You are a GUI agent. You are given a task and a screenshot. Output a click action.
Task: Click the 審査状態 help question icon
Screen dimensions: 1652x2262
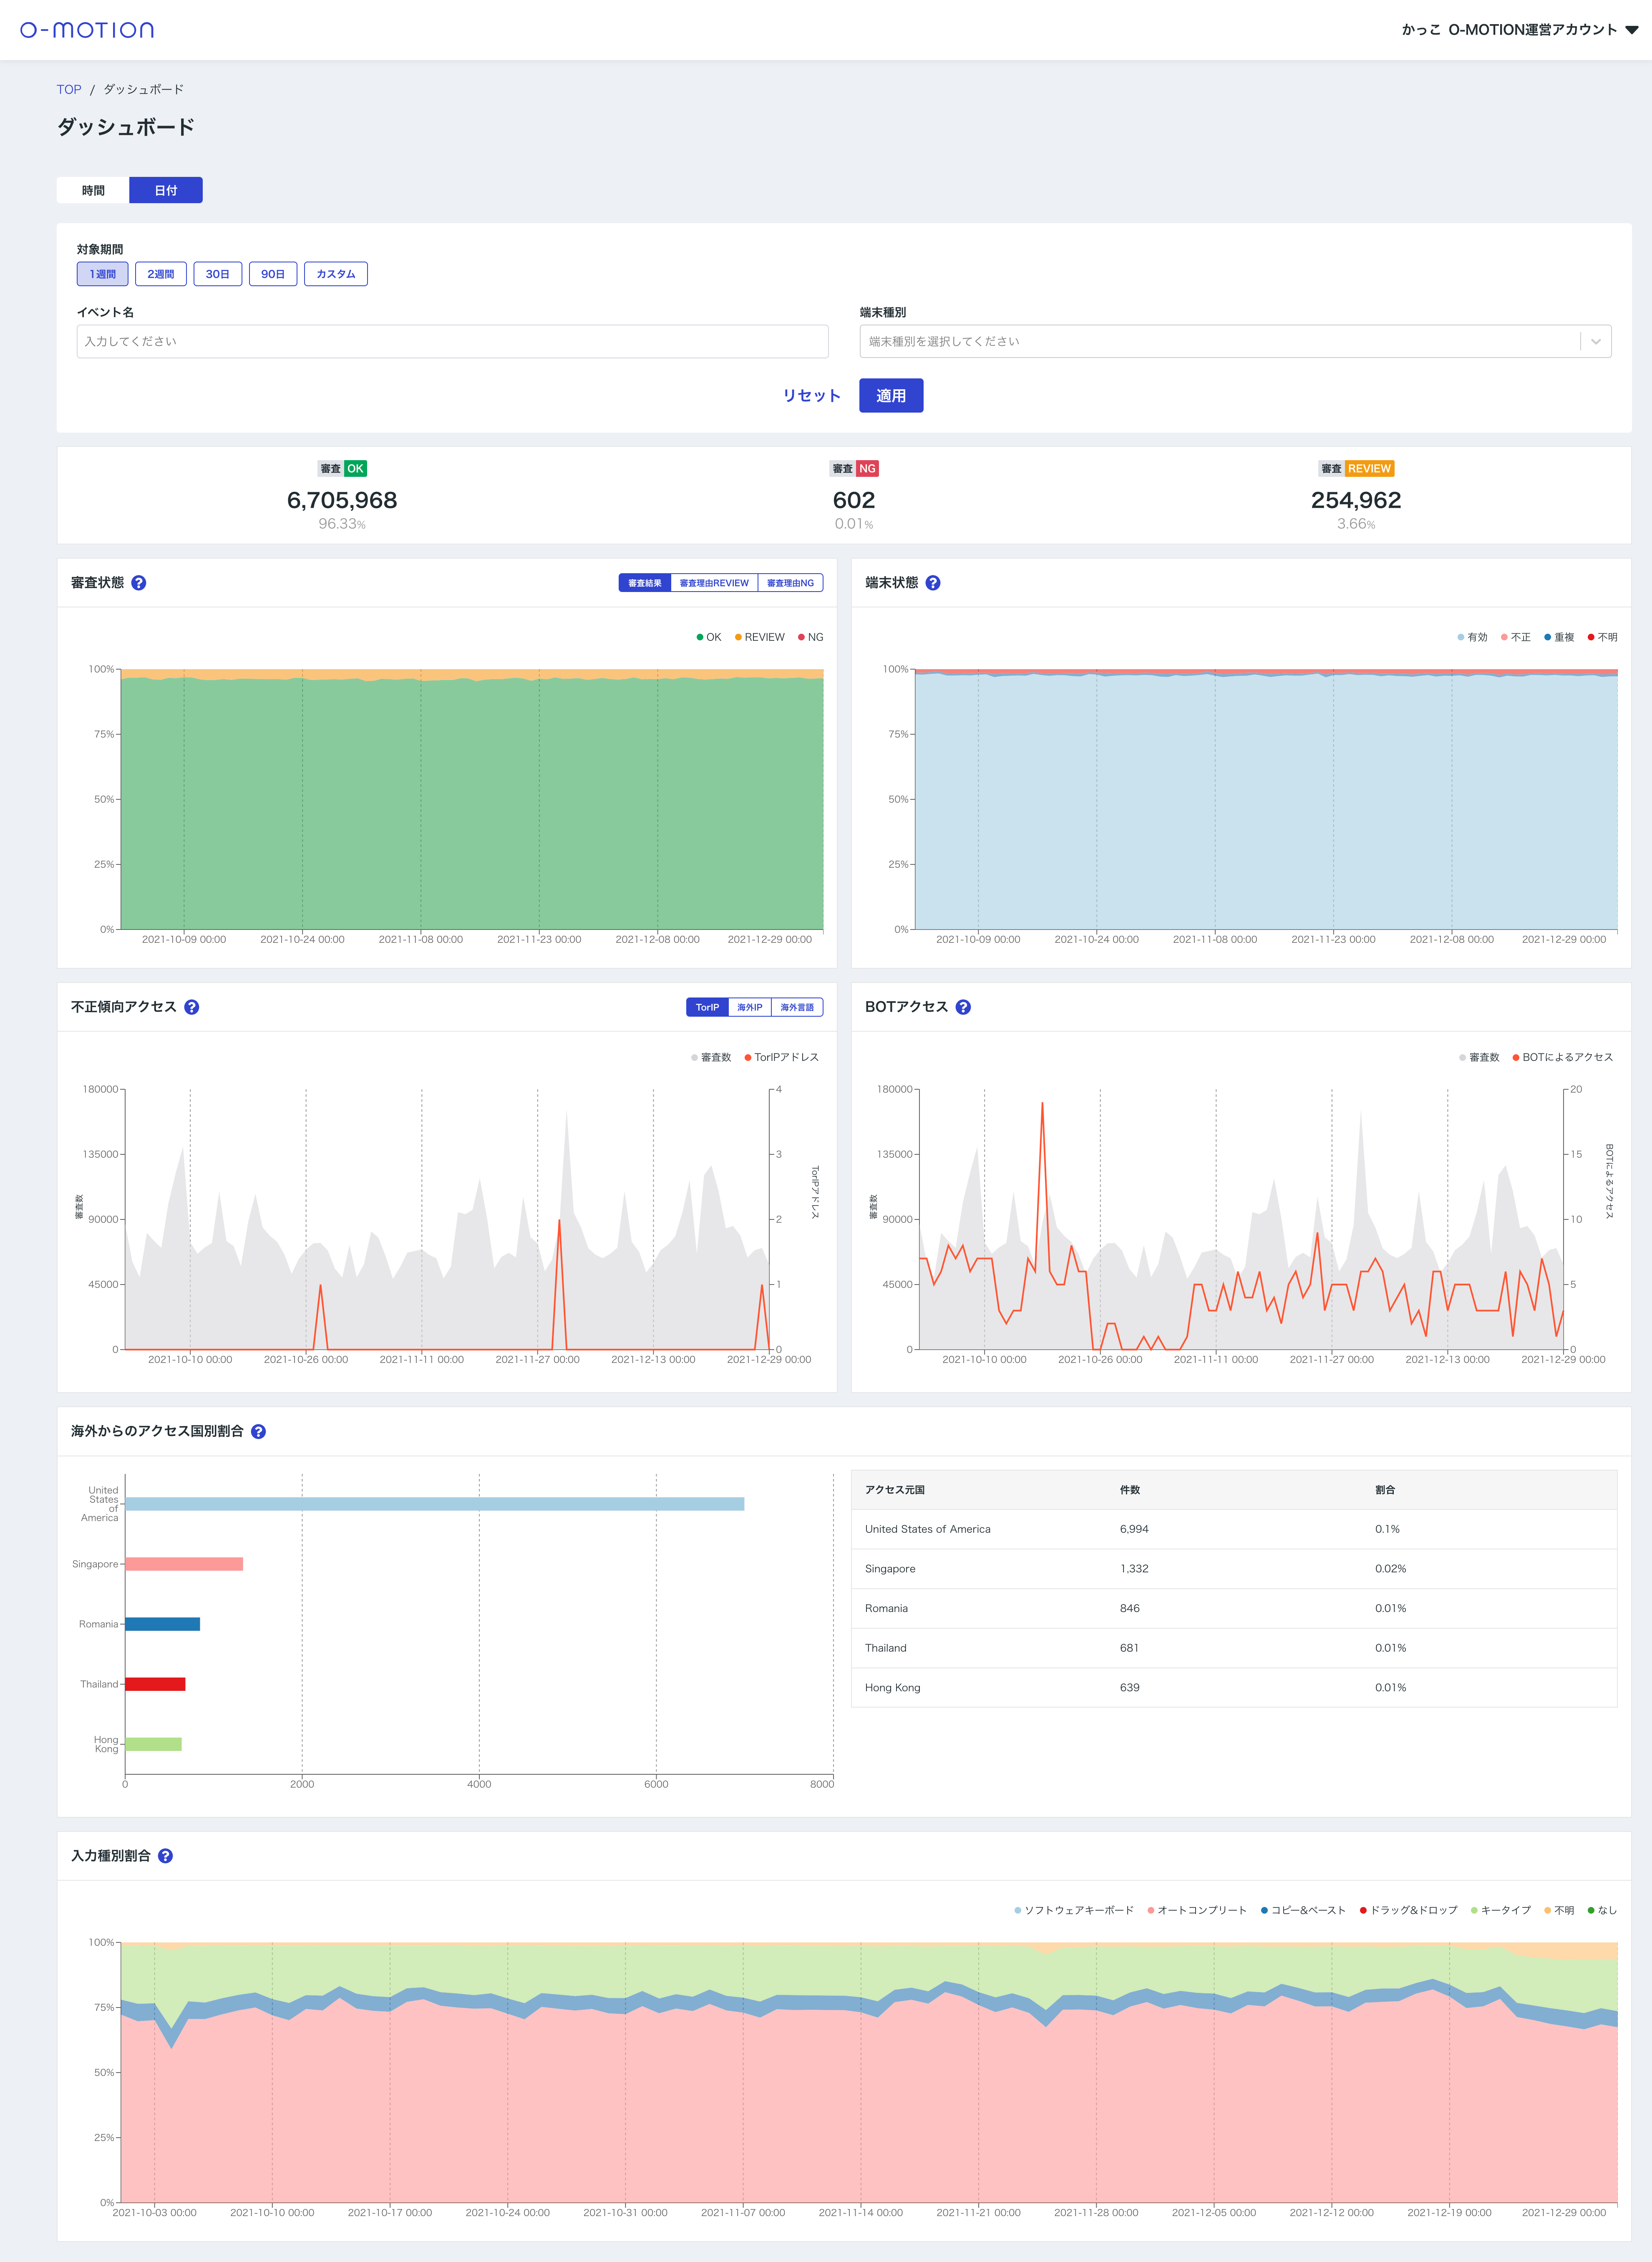(139, 583)
